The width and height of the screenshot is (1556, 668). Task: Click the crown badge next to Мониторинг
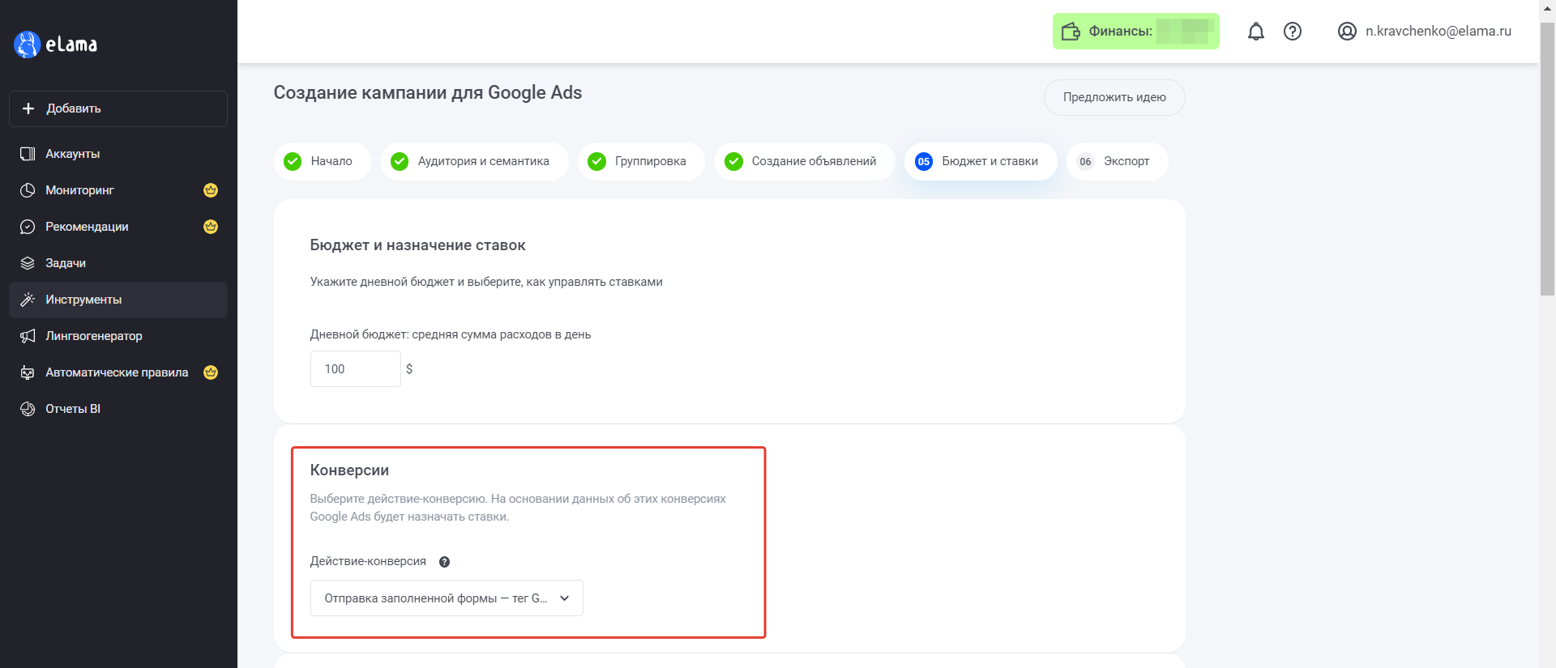point(211,190)
